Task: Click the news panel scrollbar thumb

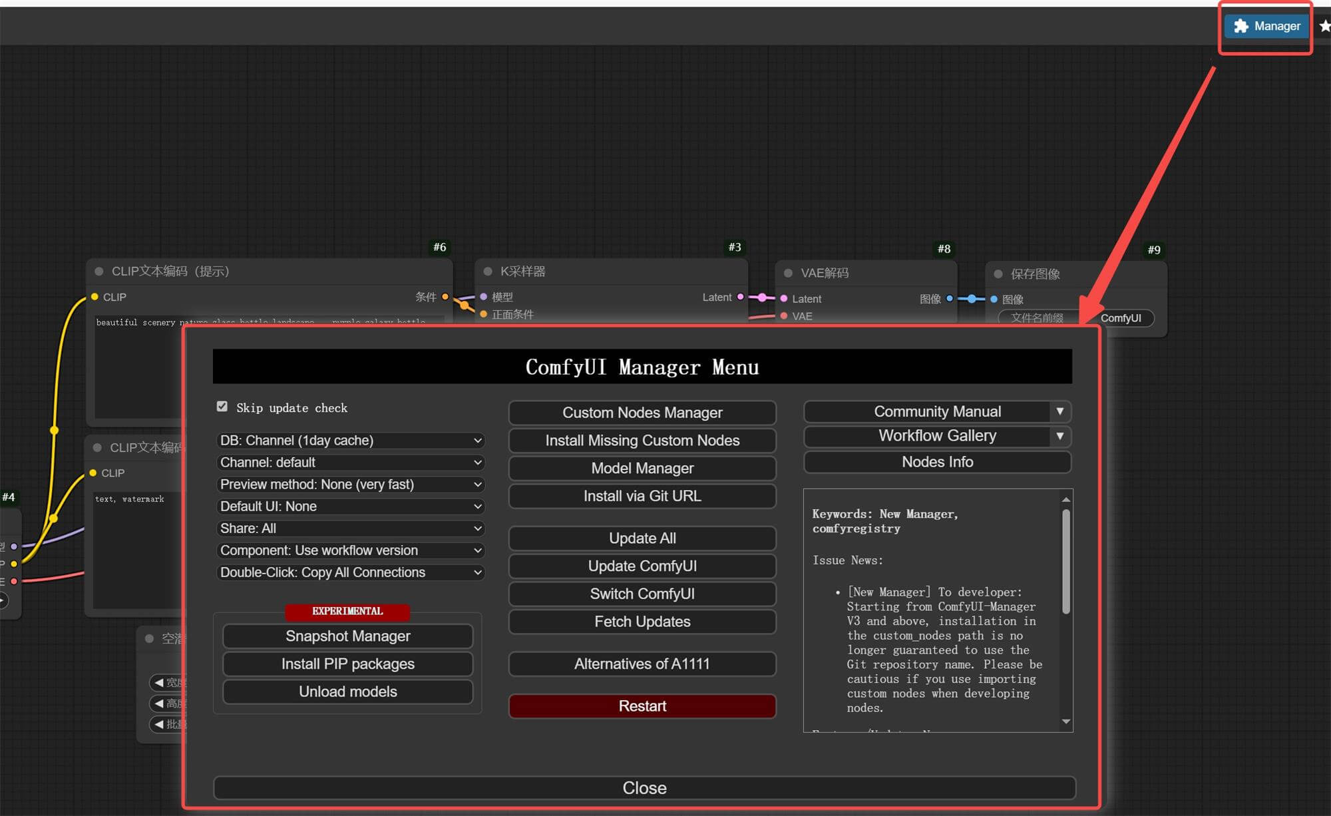Action: pos(1066,561)
